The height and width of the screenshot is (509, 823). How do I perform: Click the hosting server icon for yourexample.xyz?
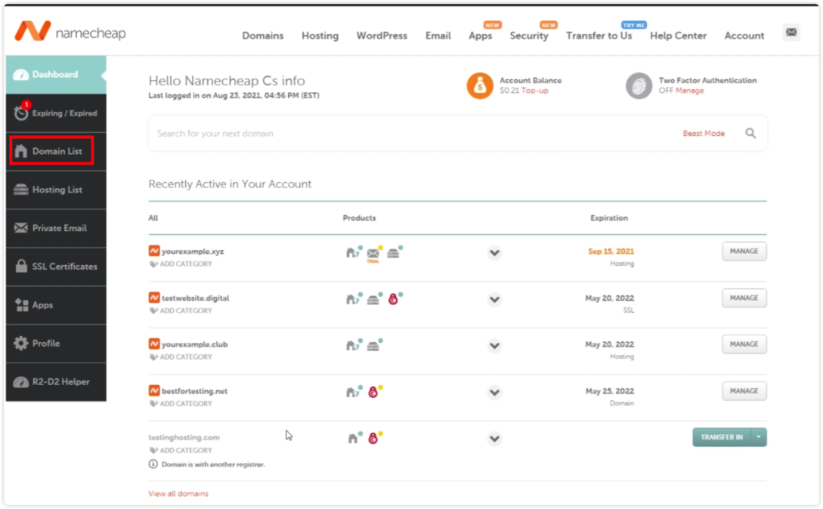394,252
